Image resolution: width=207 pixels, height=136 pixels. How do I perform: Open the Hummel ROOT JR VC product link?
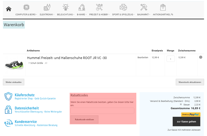point(67,58)
